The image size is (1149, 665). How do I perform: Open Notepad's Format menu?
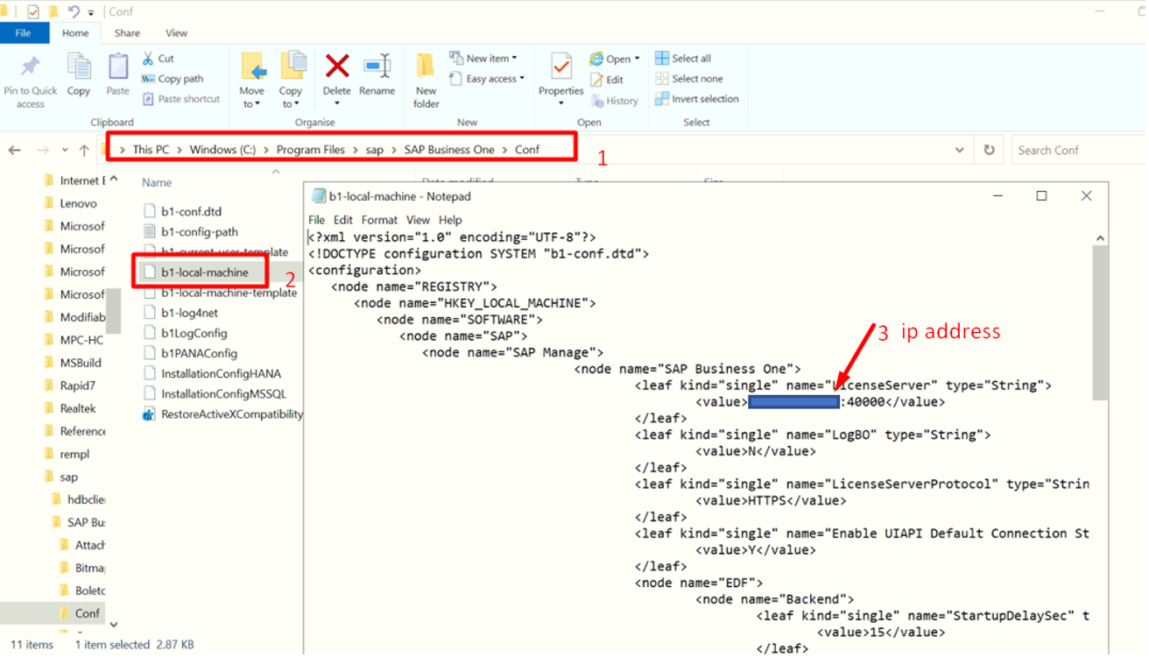click(379, 220)
